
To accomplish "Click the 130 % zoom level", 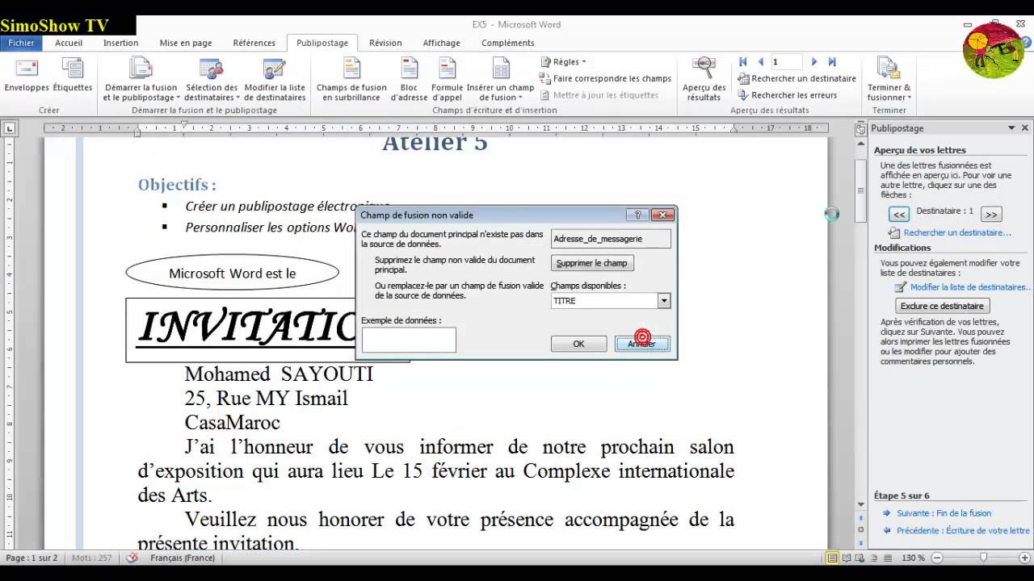I will (913, 558).
